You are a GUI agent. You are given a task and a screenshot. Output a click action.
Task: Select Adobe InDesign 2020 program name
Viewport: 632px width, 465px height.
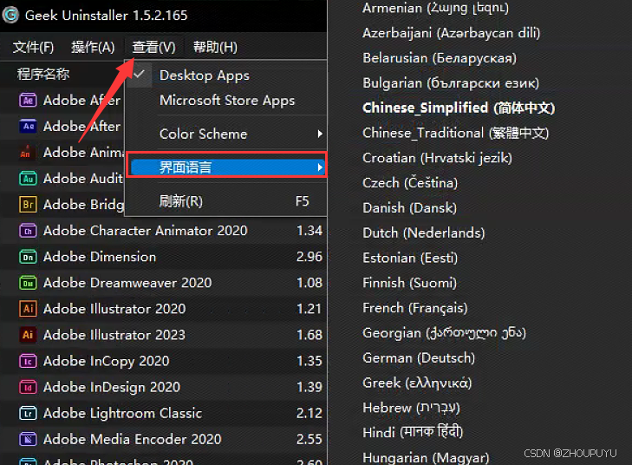click(x=112, y=387)
